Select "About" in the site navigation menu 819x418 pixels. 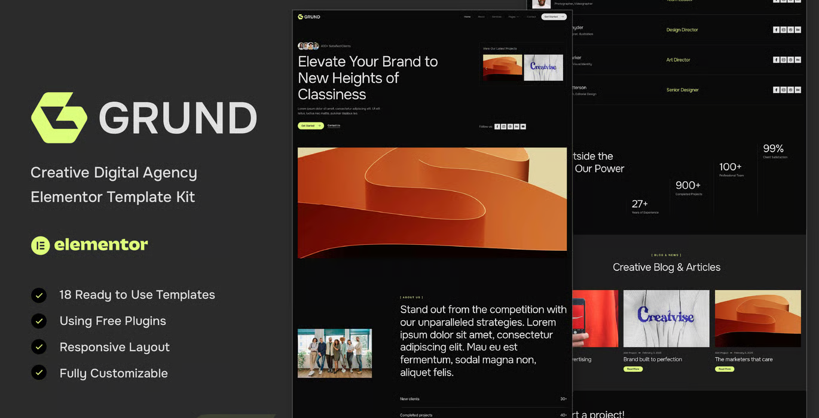[481, 17]
